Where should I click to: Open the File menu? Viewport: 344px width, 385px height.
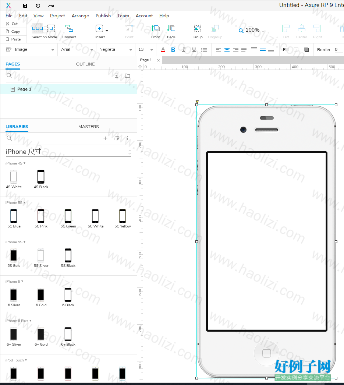[9, 16]
